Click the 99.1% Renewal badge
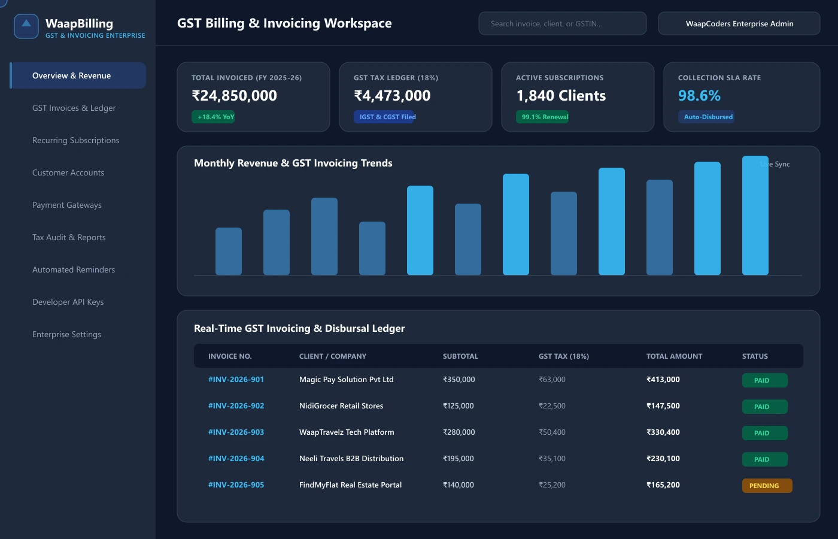 (x=542, y=117)
